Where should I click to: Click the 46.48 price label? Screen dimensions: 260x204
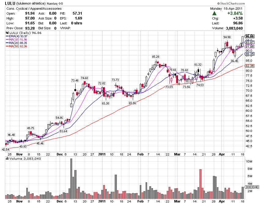point(11,135)
